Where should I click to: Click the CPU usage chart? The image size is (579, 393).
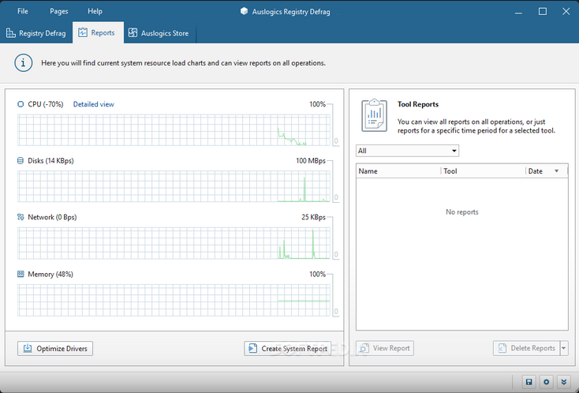point(174,130)
